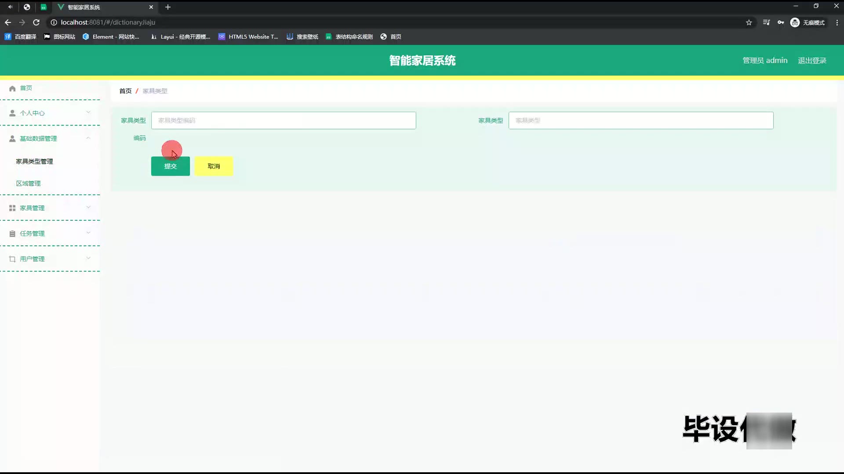Collapse the 基础数据管理 section chevron
The width and height of the screenshot is (844, 474).
88,138
